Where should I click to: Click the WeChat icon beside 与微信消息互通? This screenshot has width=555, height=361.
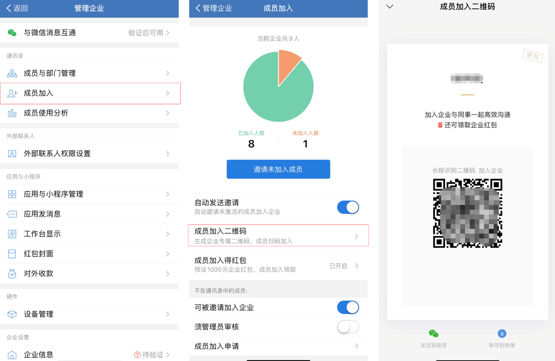pos(12,33)
